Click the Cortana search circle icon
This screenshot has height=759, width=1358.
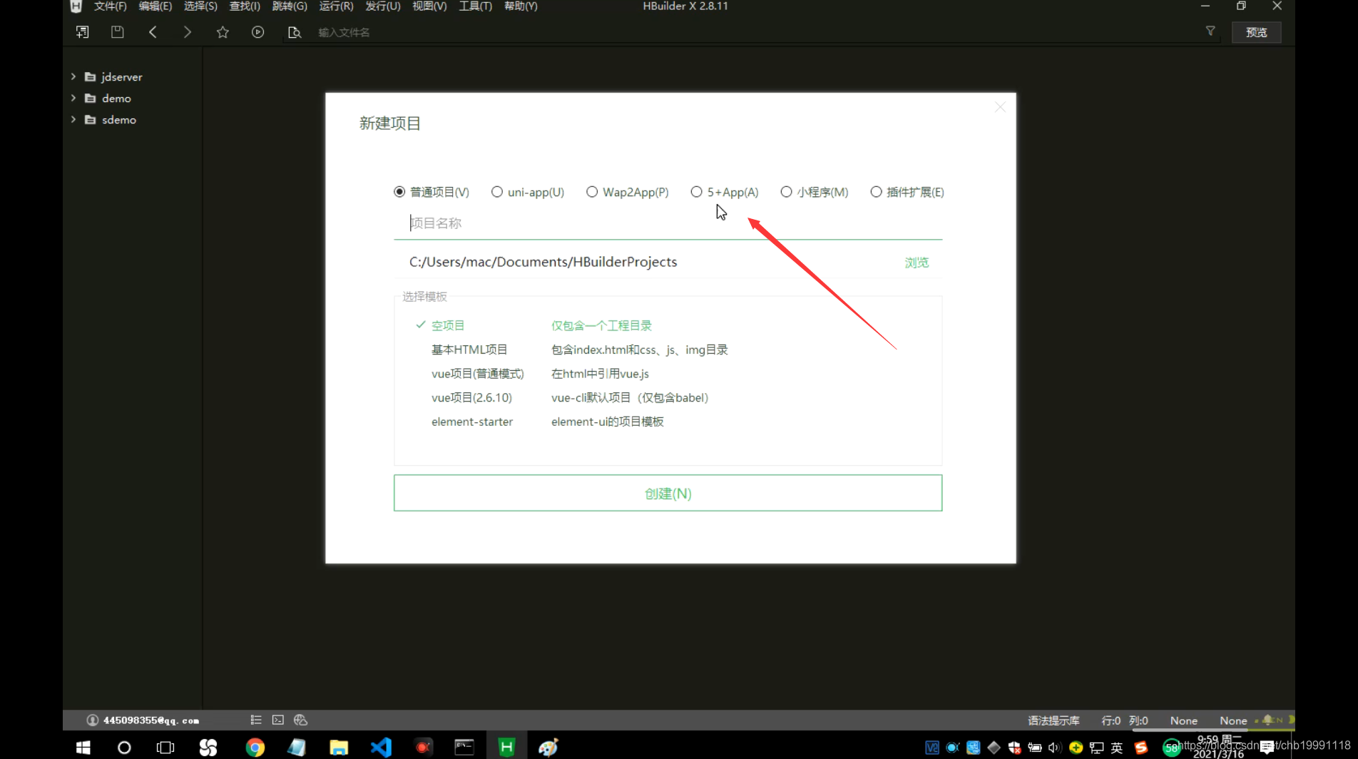click(124, 747)
